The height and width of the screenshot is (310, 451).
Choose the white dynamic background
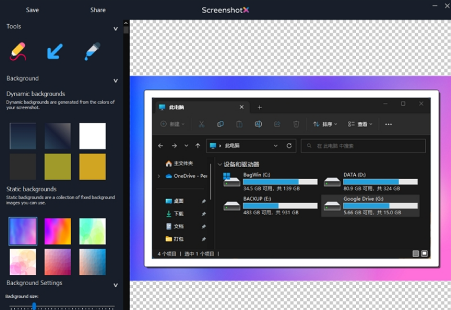coord(92,136)
